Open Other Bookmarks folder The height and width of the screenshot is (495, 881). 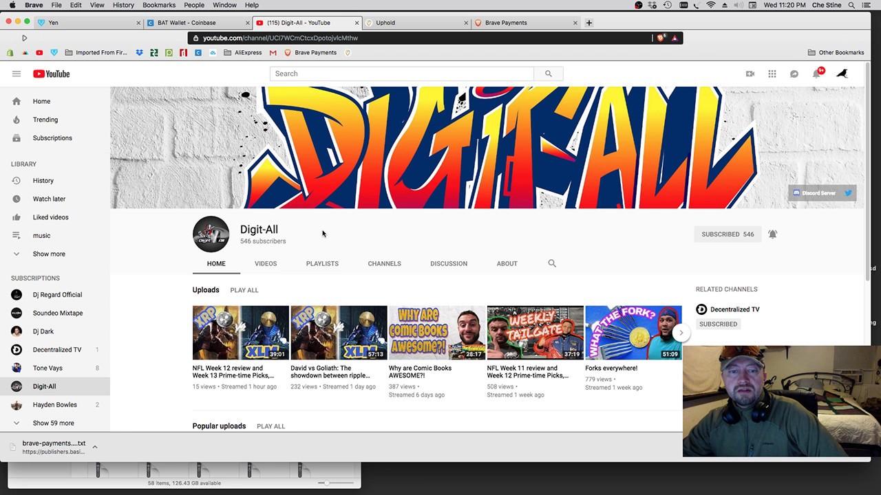pos(836,52)
